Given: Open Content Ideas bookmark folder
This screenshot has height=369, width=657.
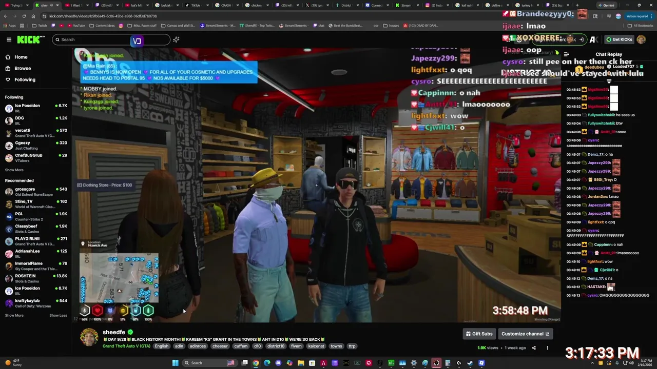Looking at the screenshot, I should point(102,25).
